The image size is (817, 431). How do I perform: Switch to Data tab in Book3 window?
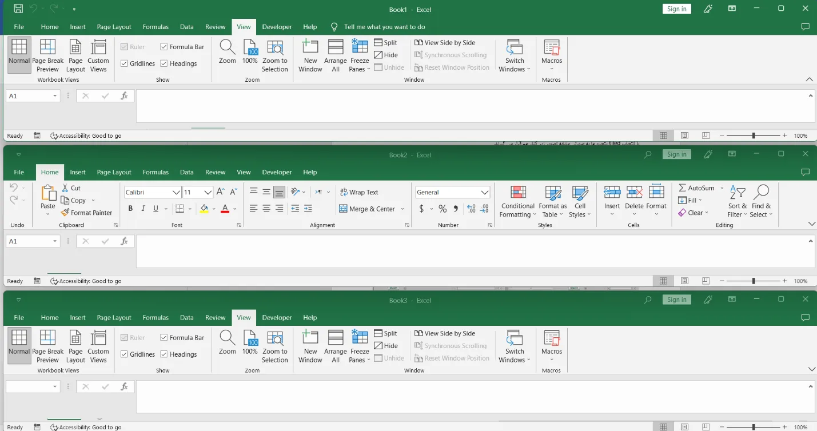tap(187, 317)
